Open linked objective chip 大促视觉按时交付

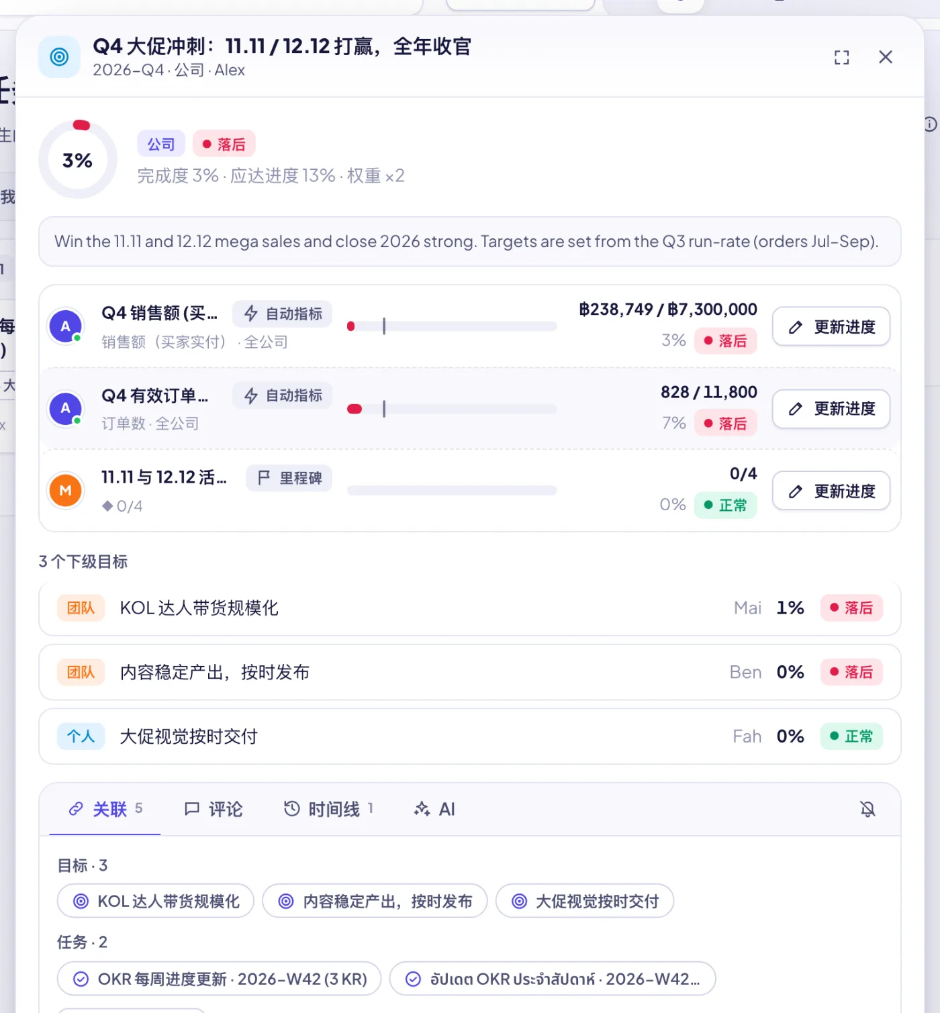(x=585, y=901)
